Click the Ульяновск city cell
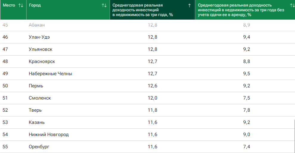Viewport: 295px width, 153px height. tap(41, 49)
